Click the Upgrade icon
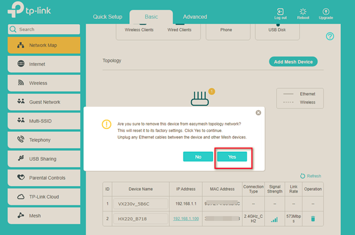The width and height of the screenshot is (355, 235). (x=326, y=12)
